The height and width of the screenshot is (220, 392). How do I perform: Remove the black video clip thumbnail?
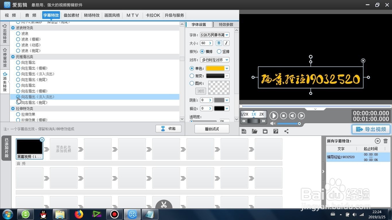pyautogui.click(x=42, y=140)
